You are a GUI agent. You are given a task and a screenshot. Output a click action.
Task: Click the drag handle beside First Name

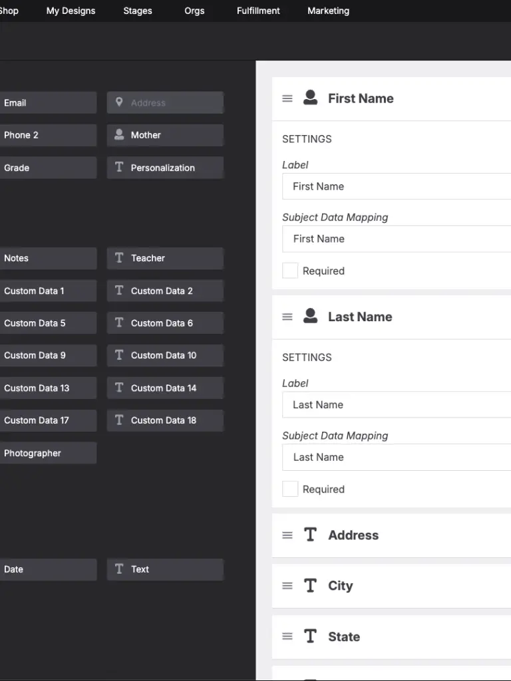[287, 98]
